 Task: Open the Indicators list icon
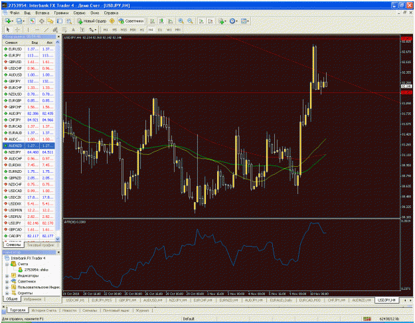222,21
